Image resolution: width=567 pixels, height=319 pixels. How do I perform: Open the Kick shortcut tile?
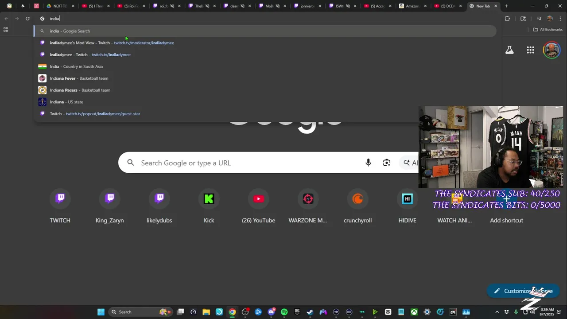(x=209, y=207)
